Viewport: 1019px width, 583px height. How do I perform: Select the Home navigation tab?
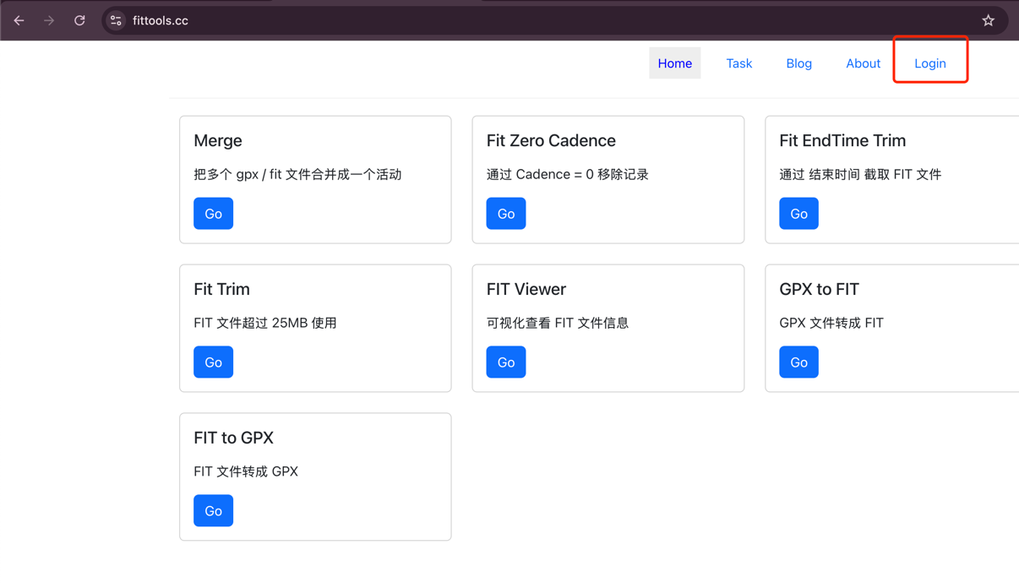(x=674, y=63)
